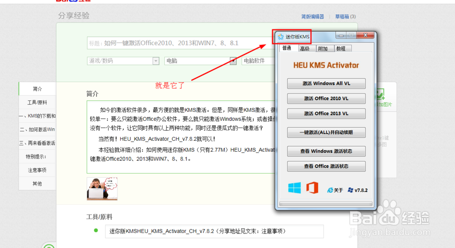The width and height of the screenshot is (455, 248).
Task: Click 激活 Office 2013 VL button
Action: point(326,114)
